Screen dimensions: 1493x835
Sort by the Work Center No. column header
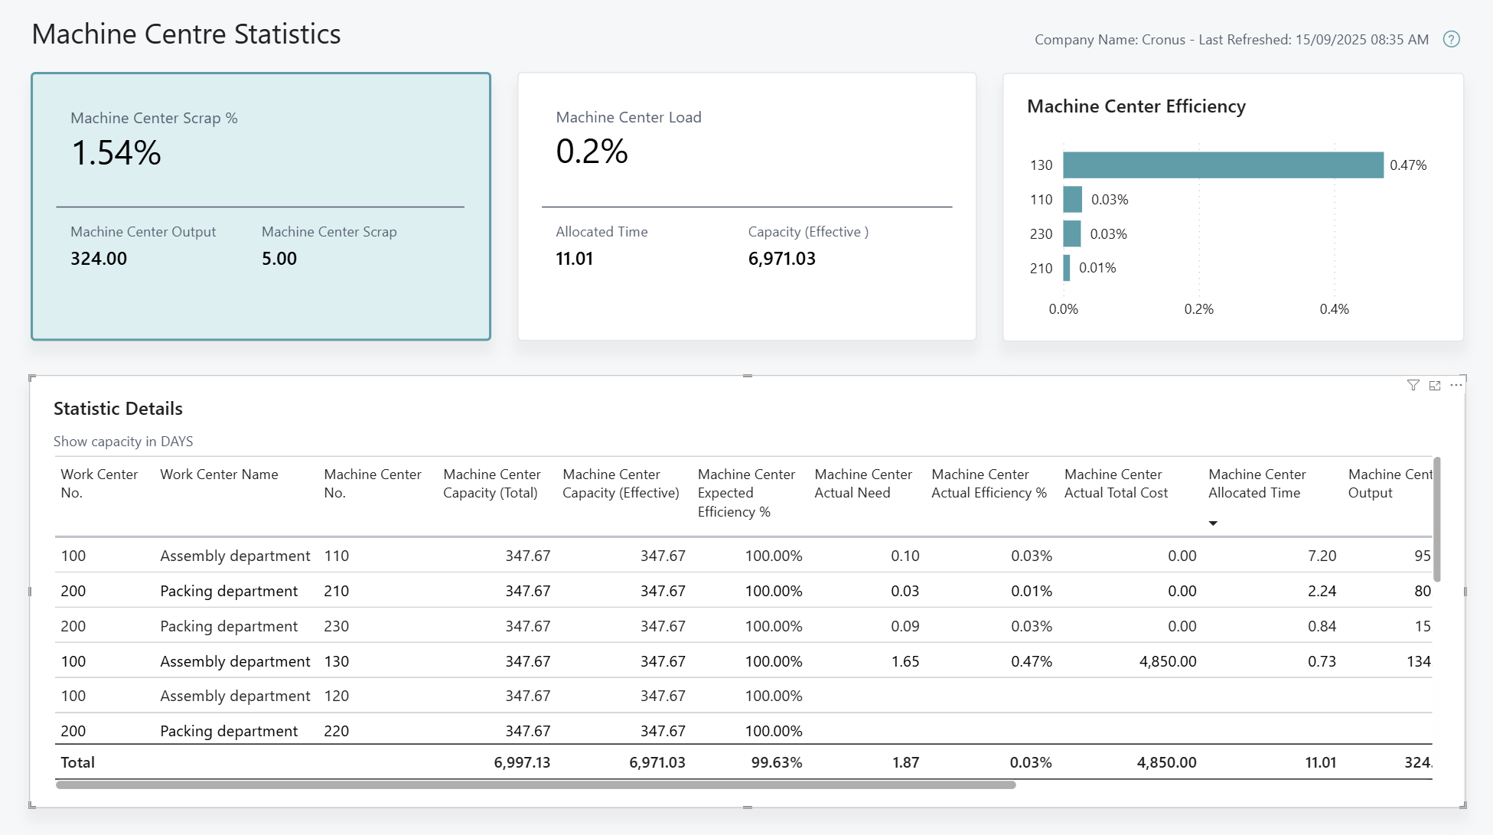(99, 484)
